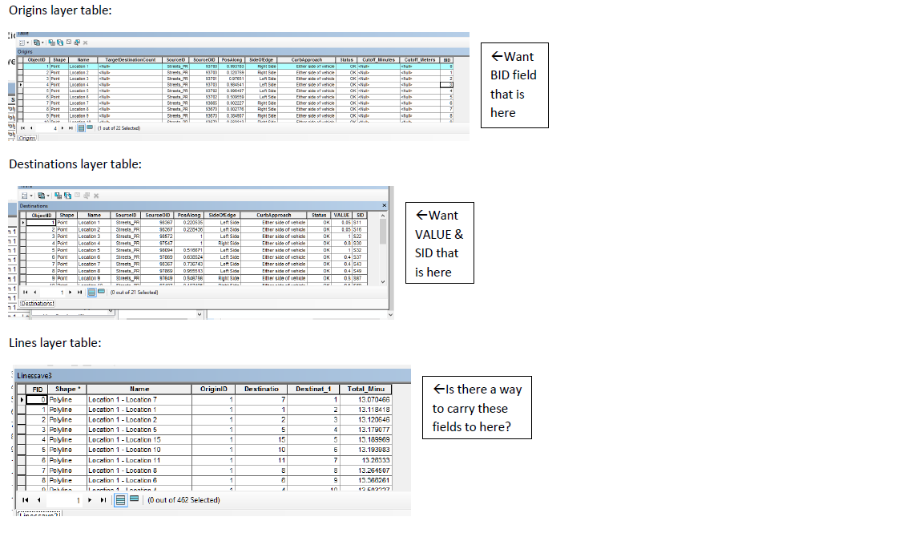This screenshot has height=537, width=923.
Task: Go to first record in Origins table
Action: tap(23, 127)
